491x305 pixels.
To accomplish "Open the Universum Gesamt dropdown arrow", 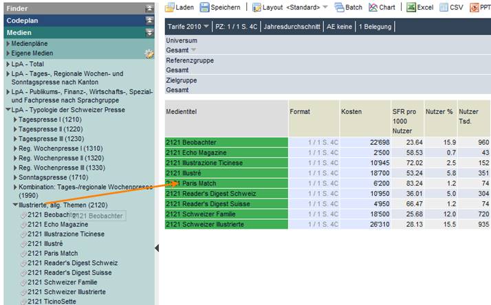I will click(193, 50).
